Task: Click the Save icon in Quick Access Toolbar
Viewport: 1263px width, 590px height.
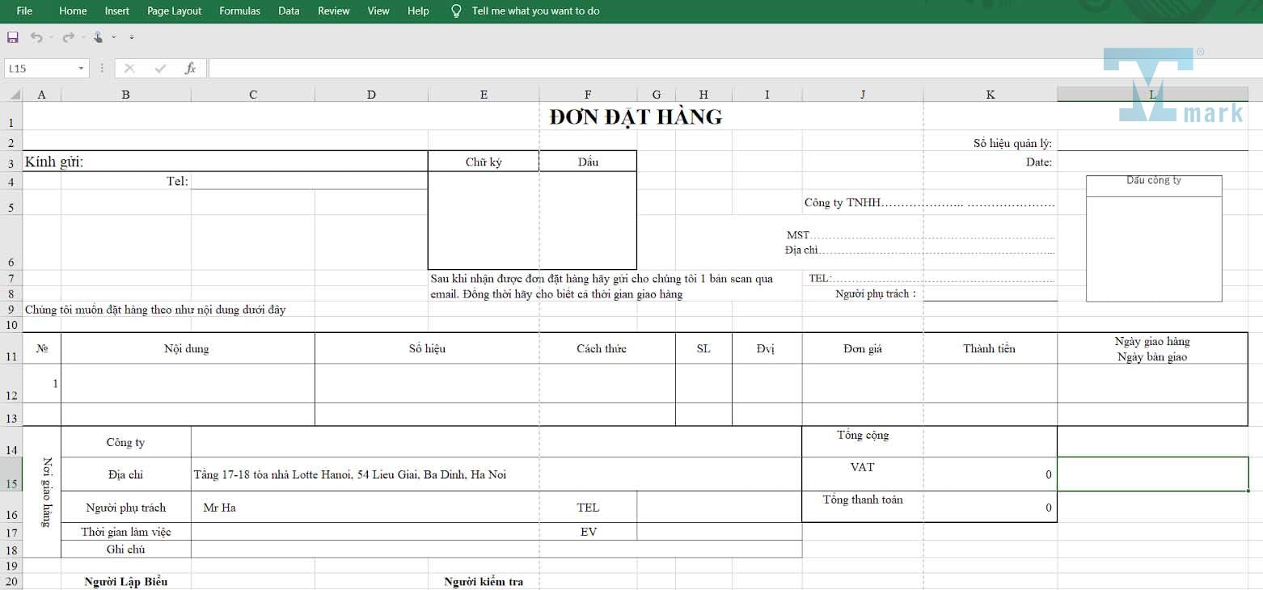Action: coord(12,37)
